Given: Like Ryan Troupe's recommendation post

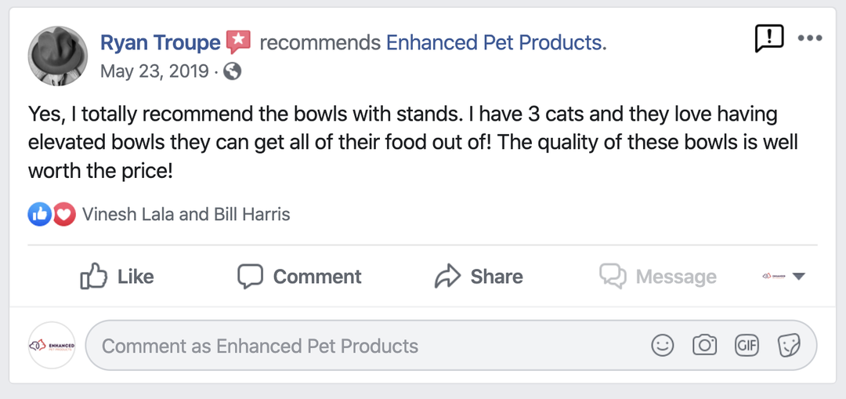Looking at the screenshot, I should (117, 277).
